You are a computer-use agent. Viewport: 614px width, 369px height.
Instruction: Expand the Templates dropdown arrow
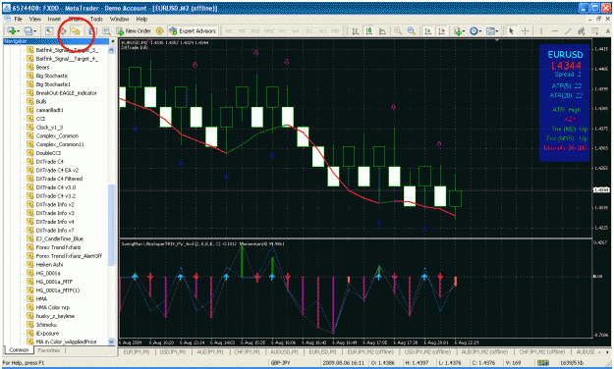(497, 30)
